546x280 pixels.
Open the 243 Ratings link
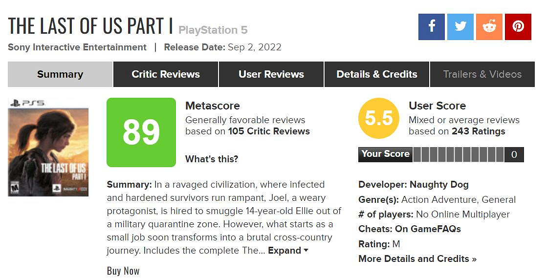tap(479, 131)
